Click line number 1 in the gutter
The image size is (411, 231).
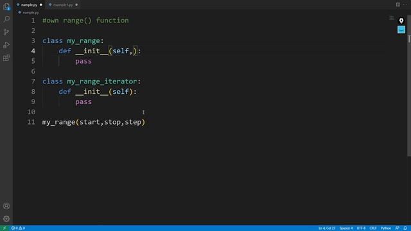pos(33,21)
